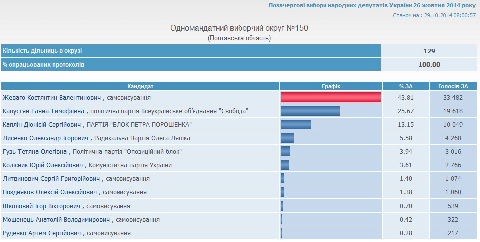480x242 pixels.
Task: Select candidate Гузь Тетяна Олегівна
Action: pos(35,151)
